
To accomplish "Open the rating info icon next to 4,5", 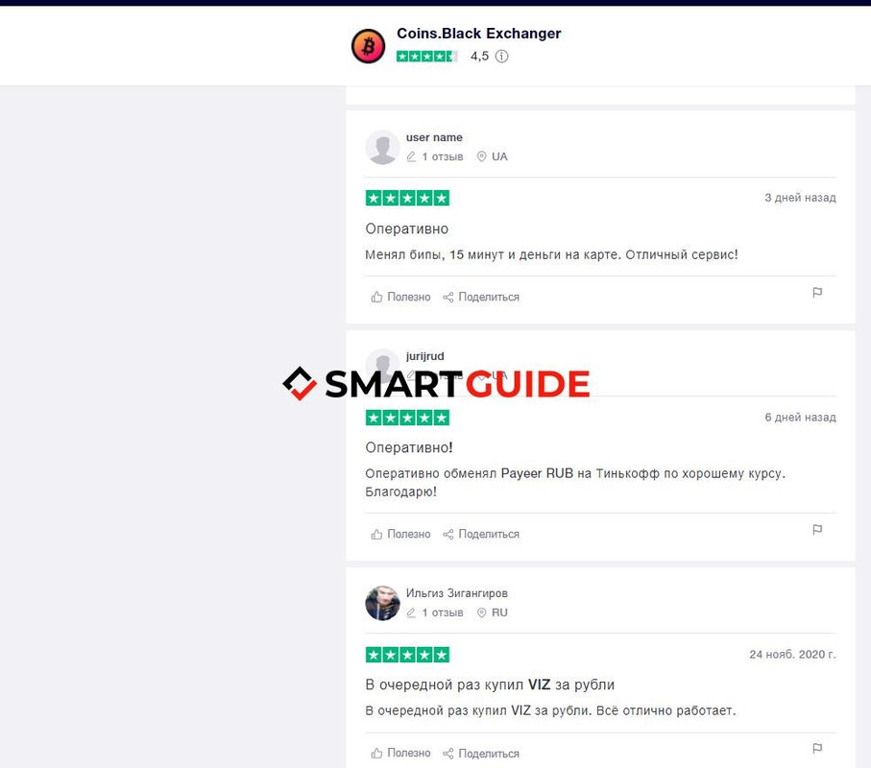I will point(501,56).
